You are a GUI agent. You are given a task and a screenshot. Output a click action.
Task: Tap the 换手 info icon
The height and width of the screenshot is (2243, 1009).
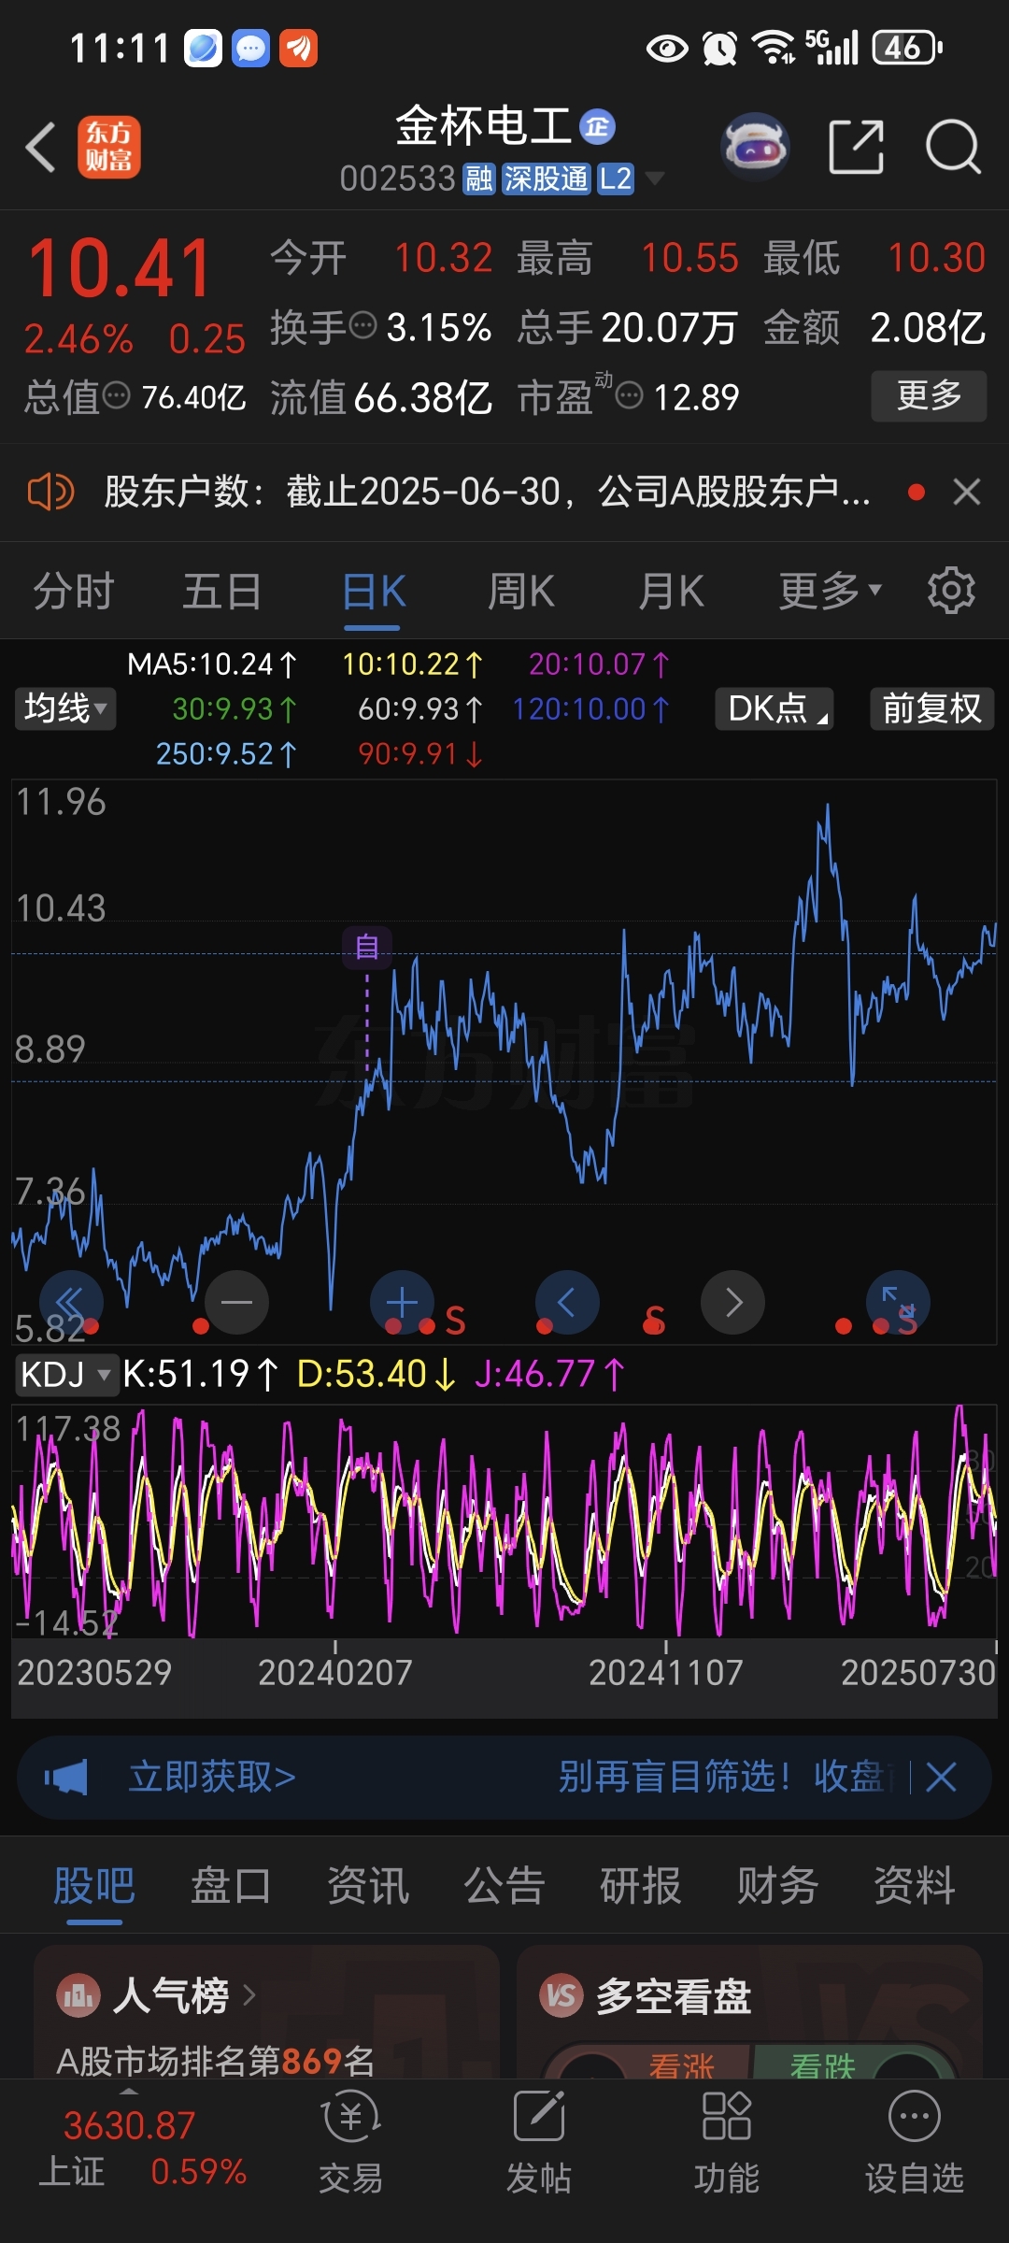click(x=362, y=326)
